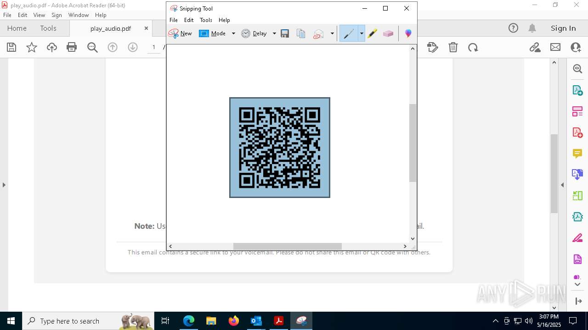Open Firefox from taskbar
588x330 pixels.
[x=234, y=321]
